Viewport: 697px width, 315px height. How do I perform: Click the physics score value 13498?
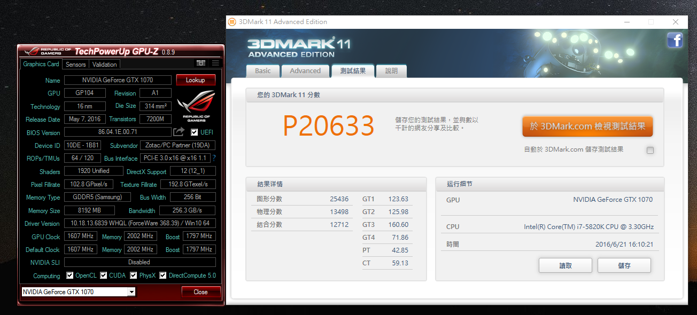point(339,212)
